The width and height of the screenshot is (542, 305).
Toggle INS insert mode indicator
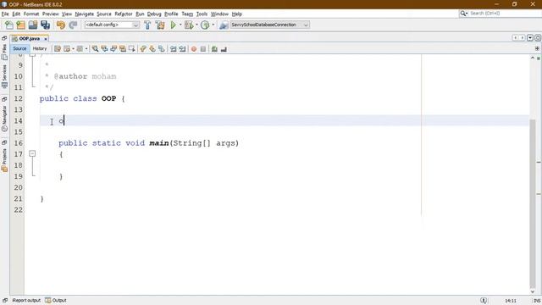537,301
